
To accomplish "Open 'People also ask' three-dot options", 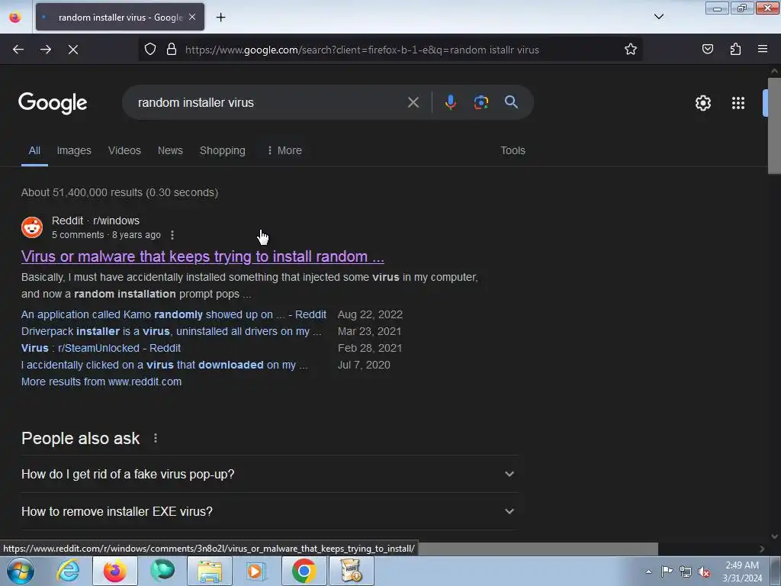I will [156, 438].
